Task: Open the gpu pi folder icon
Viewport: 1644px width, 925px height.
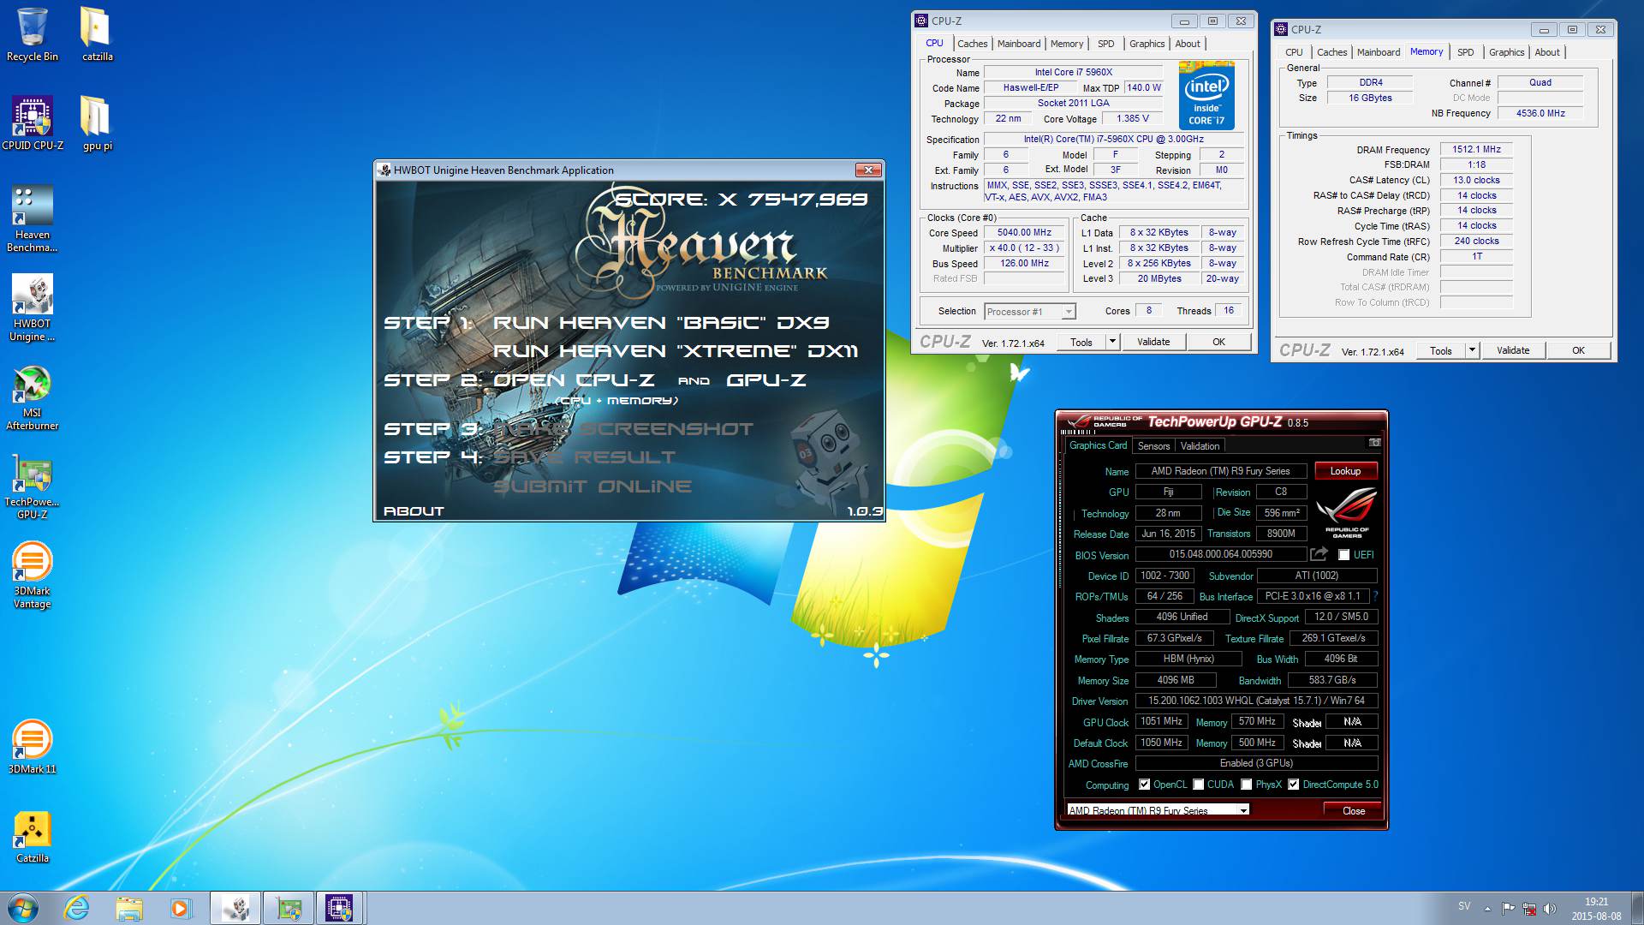Action: (x=97, y=123)
